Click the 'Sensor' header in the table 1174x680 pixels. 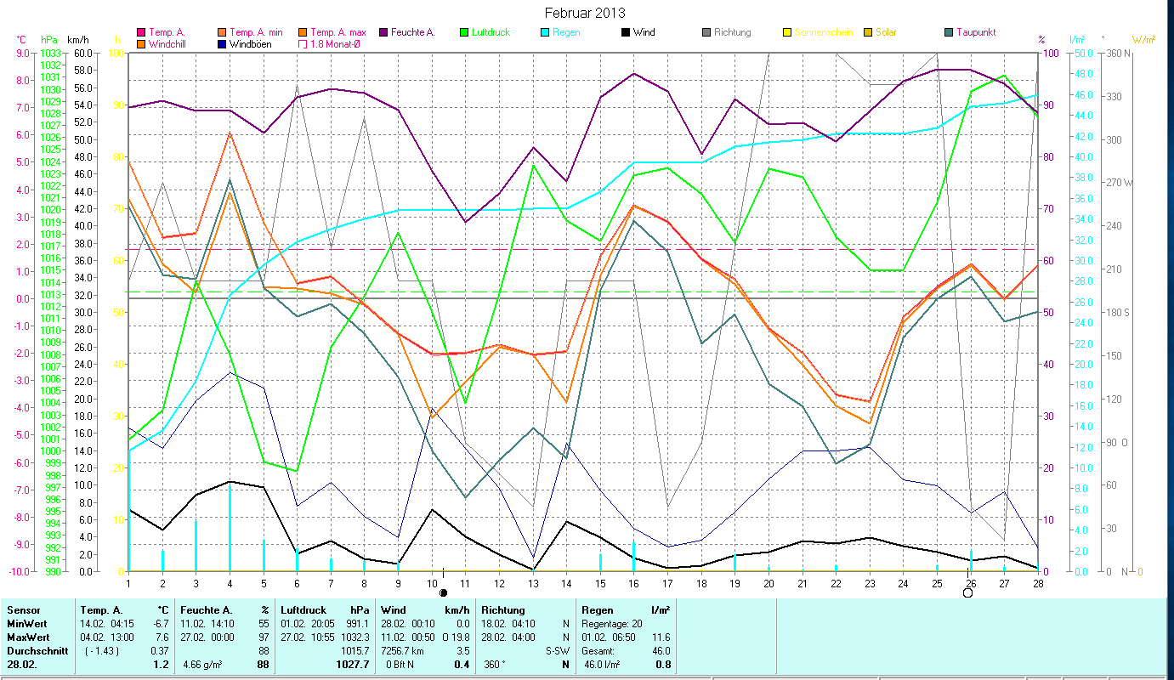pos(23,610)
